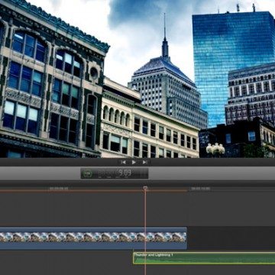Click the orange render bar above the timeline

93,191
